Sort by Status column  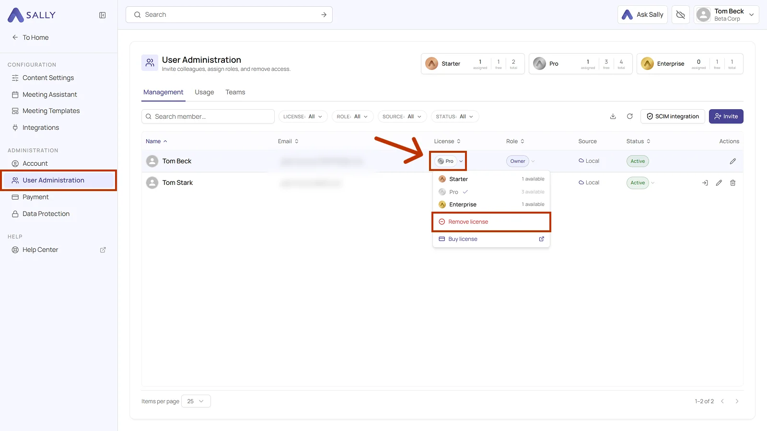coord(639,141)
